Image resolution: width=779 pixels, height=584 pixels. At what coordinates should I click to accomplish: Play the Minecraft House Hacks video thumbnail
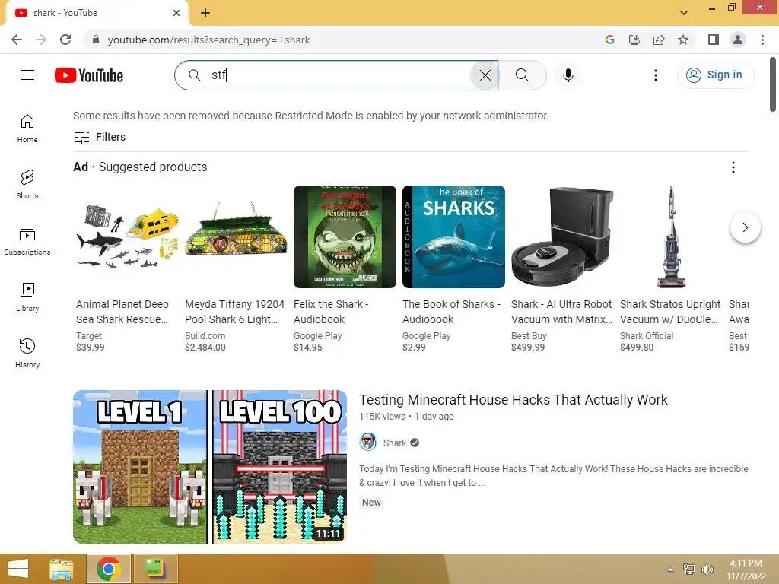pyautogui.click(x=210, y=467)
